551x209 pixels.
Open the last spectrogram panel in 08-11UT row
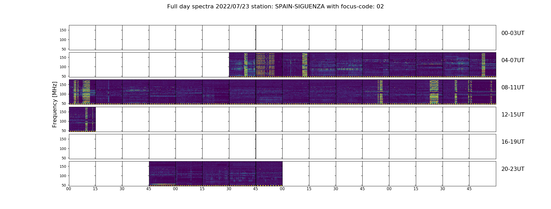pyautogui.click(x=483, y=92)
